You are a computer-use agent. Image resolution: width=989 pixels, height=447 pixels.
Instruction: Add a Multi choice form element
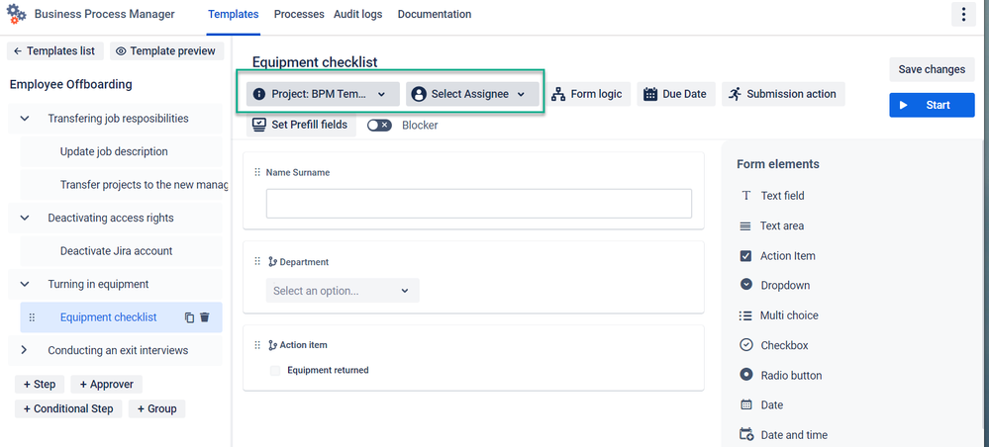coord(778,315)
